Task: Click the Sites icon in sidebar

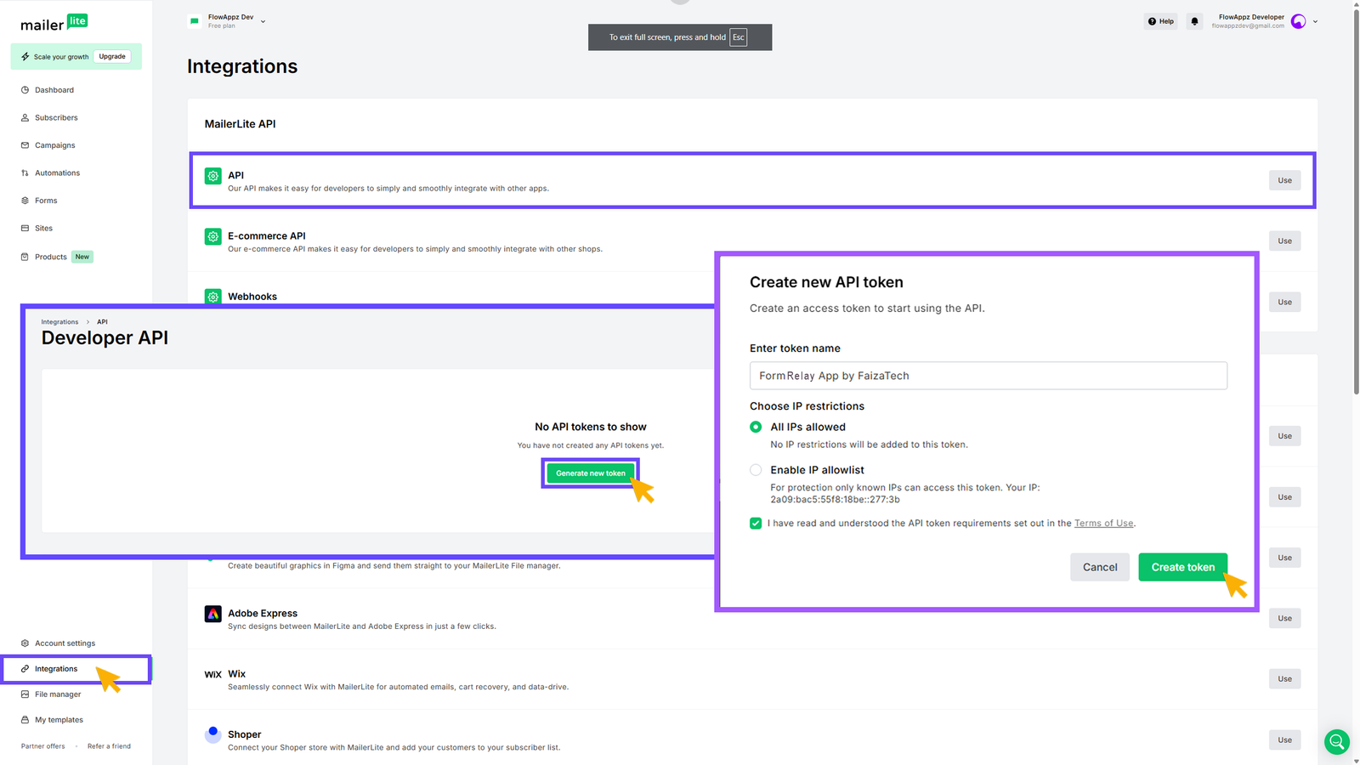Action: pyautogui.click(x=25, y=228)
